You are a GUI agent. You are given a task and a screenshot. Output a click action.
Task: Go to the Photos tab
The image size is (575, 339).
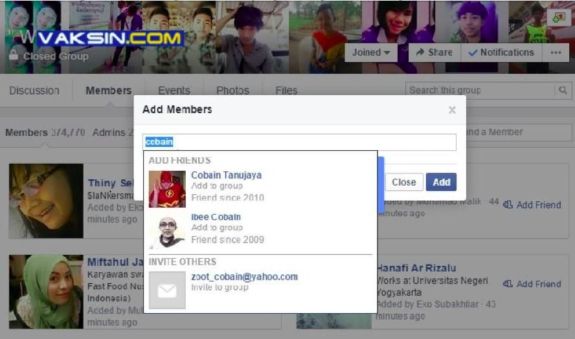pos(232,91)
